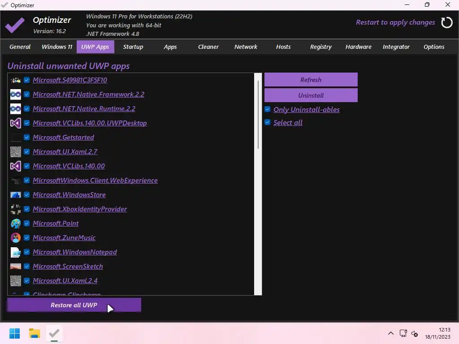The height and width of the screenshot is (344, 459).
Task: Click the Microsoft.VCLibs.140.00 link
Action: pos(69,166)
